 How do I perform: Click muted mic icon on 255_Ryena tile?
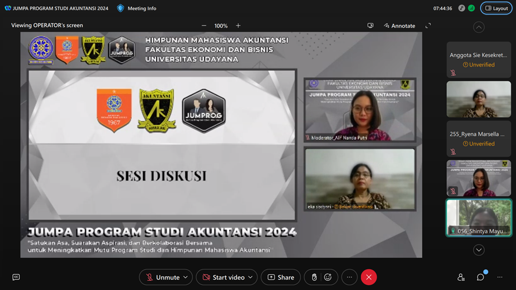[453, 151]
